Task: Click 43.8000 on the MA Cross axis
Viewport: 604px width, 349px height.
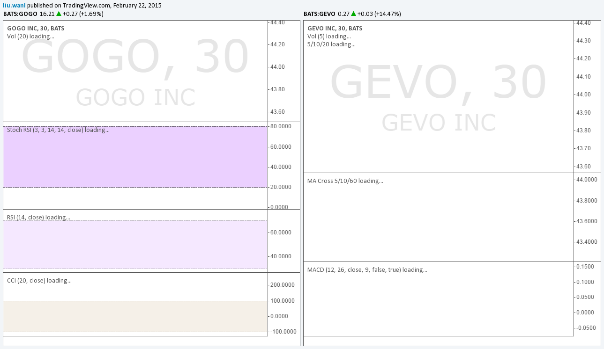Action: pyautogui.click(x=587, y=201)
